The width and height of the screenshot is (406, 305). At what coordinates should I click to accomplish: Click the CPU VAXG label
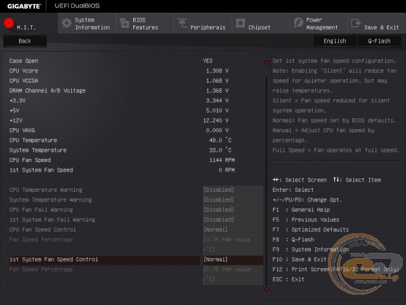coord(22,130)
